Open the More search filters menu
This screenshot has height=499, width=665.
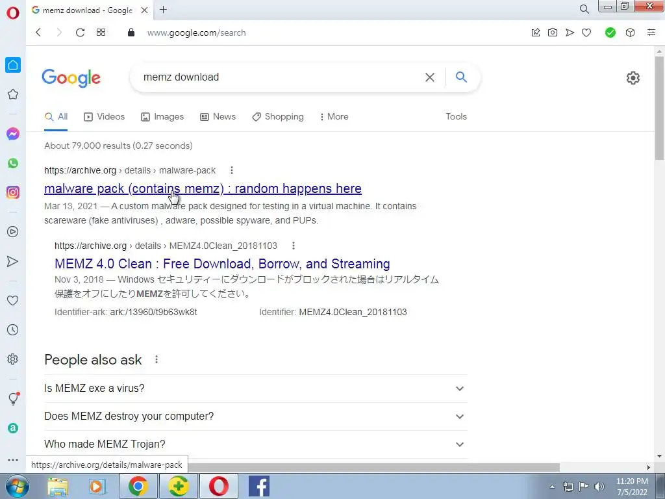(334, 117)
